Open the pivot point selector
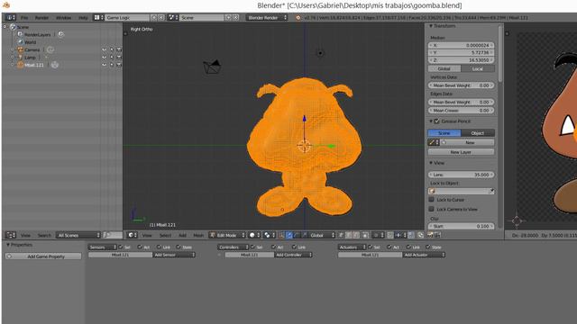The image size is (577, 324). pos(270,235)
